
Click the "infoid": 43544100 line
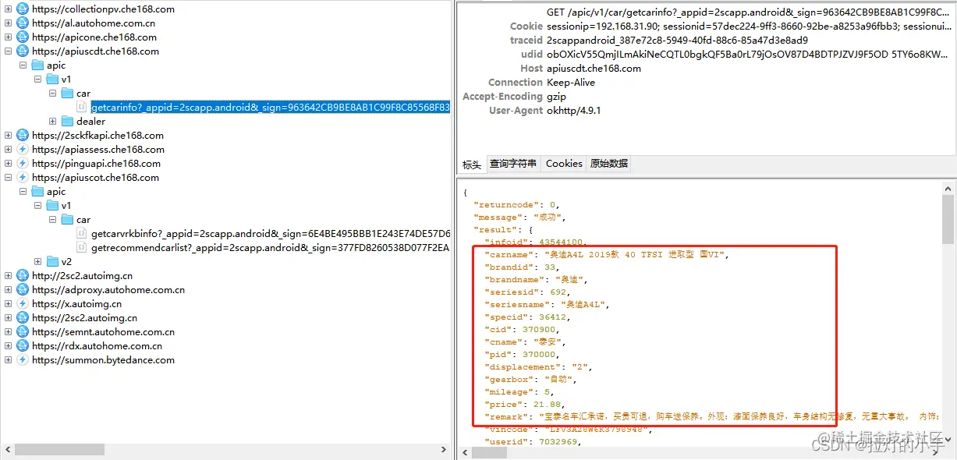coord(534,242)
